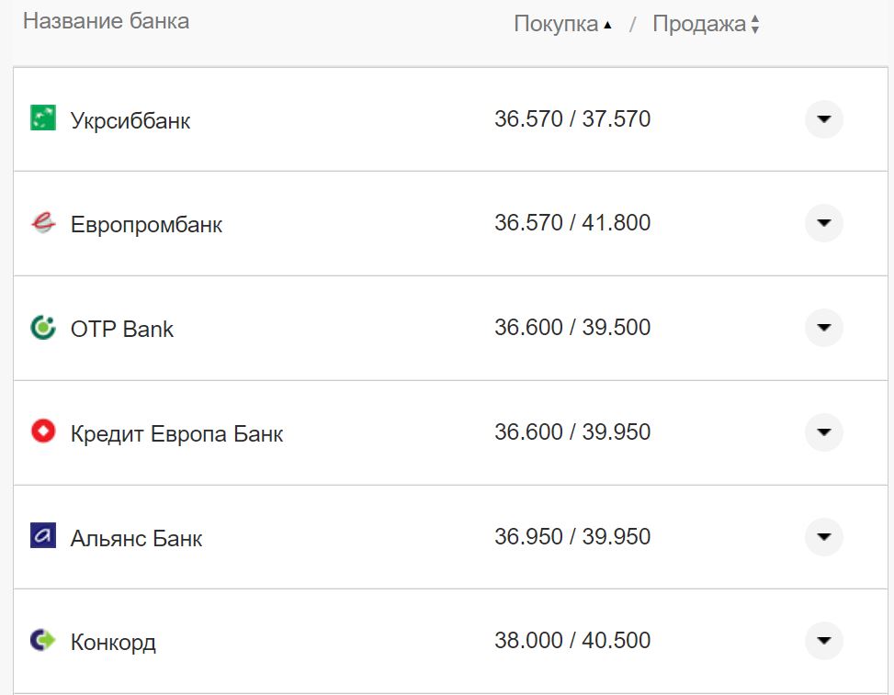Image resolution: width=894 pixels, height=695 pixels.
Task: Expand the Конкорд row details
Action: coord(823,641)
